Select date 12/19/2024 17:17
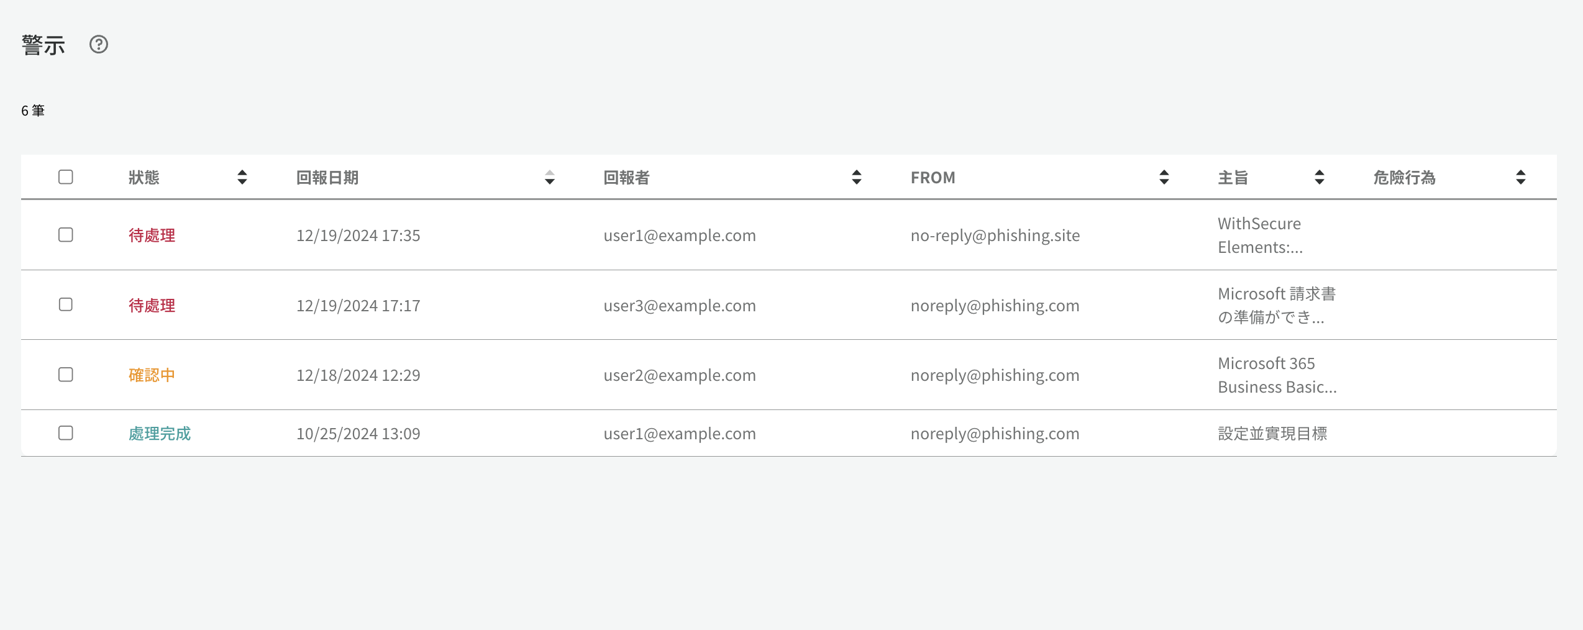The height and width of the screenshot is (630, 1583). pyautogui.click(x=358, y=306)
